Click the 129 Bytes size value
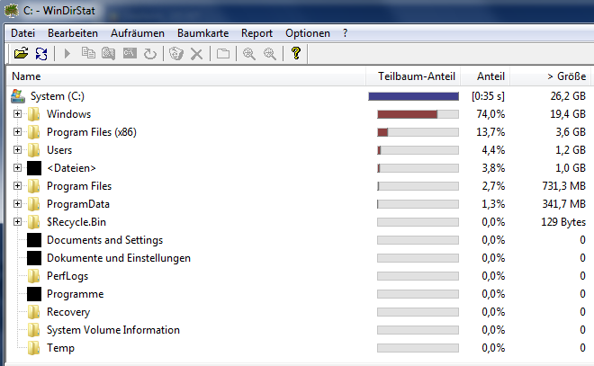 coord(563,222)
